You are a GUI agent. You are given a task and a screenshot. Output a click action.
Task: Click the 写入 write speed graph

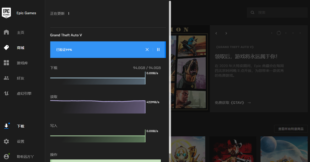98,136
